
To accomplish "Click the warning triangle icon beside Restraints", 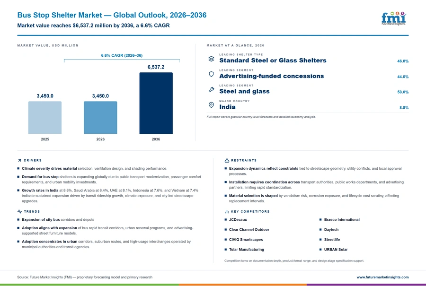I will coord(227,160).
